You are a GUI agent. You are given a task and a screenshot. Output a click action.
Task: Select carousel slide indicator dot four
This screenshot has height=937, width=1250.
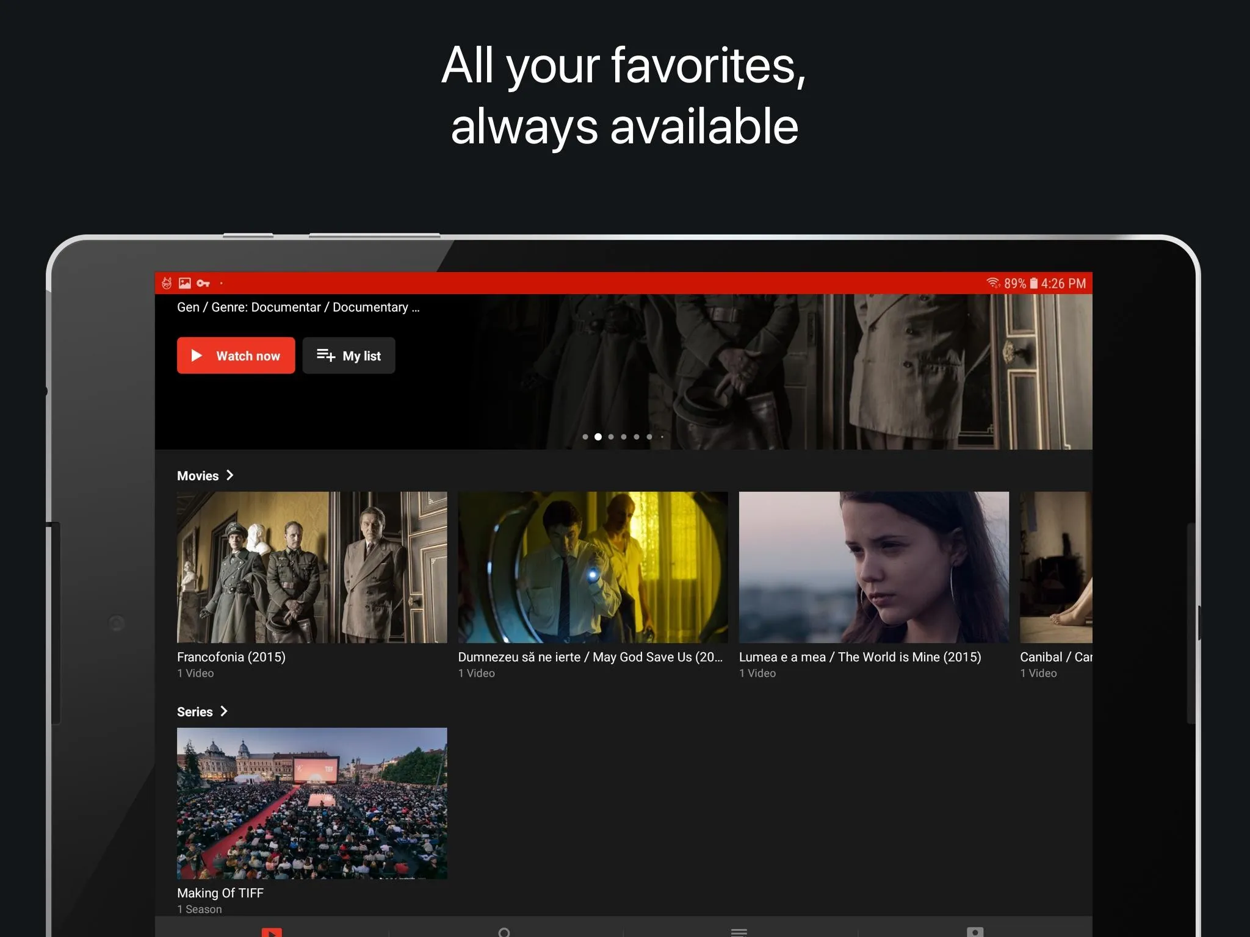coord(624,438)
